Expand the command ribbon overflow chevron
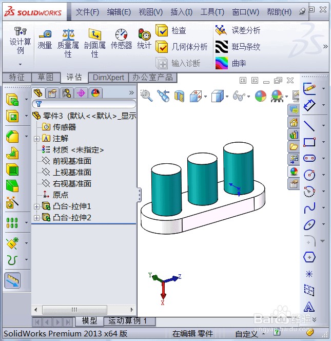Screen dimensions: 331x341 tap(325, 46)
